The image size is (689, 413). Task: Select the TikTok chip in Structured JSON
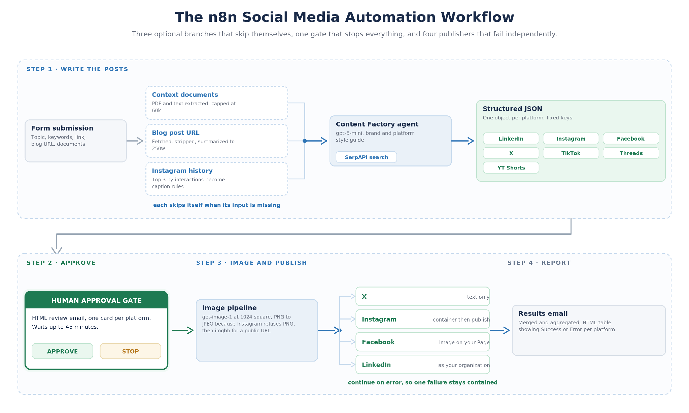pyautogui.click(x=571, y=153)
